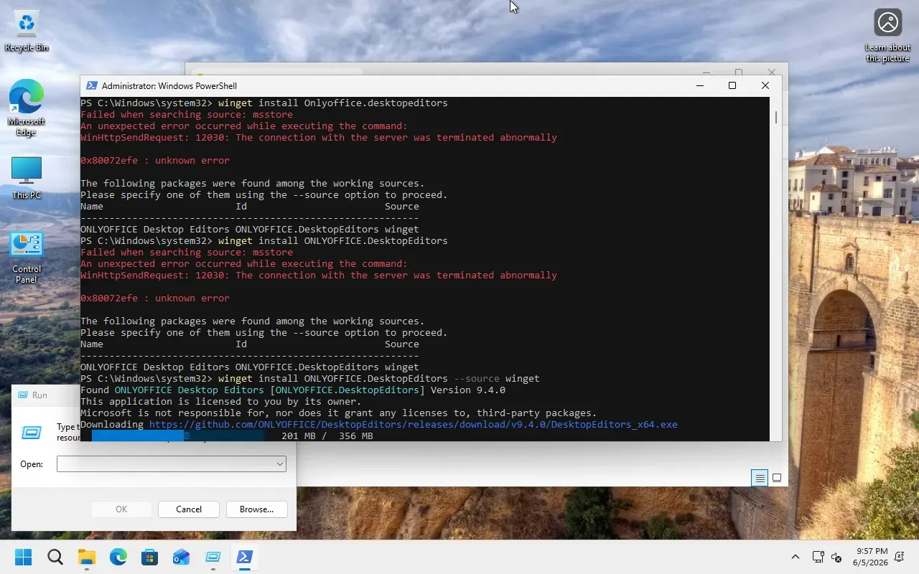The width and height of the screenshot is (919, 574).
Task: Switch background window to details view icon
Action: 760,478
